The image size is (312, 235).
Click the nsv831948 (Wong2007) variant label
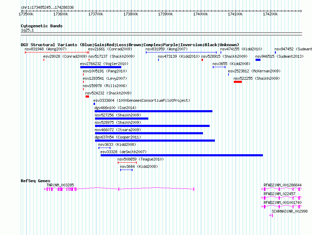pos(46,49)
